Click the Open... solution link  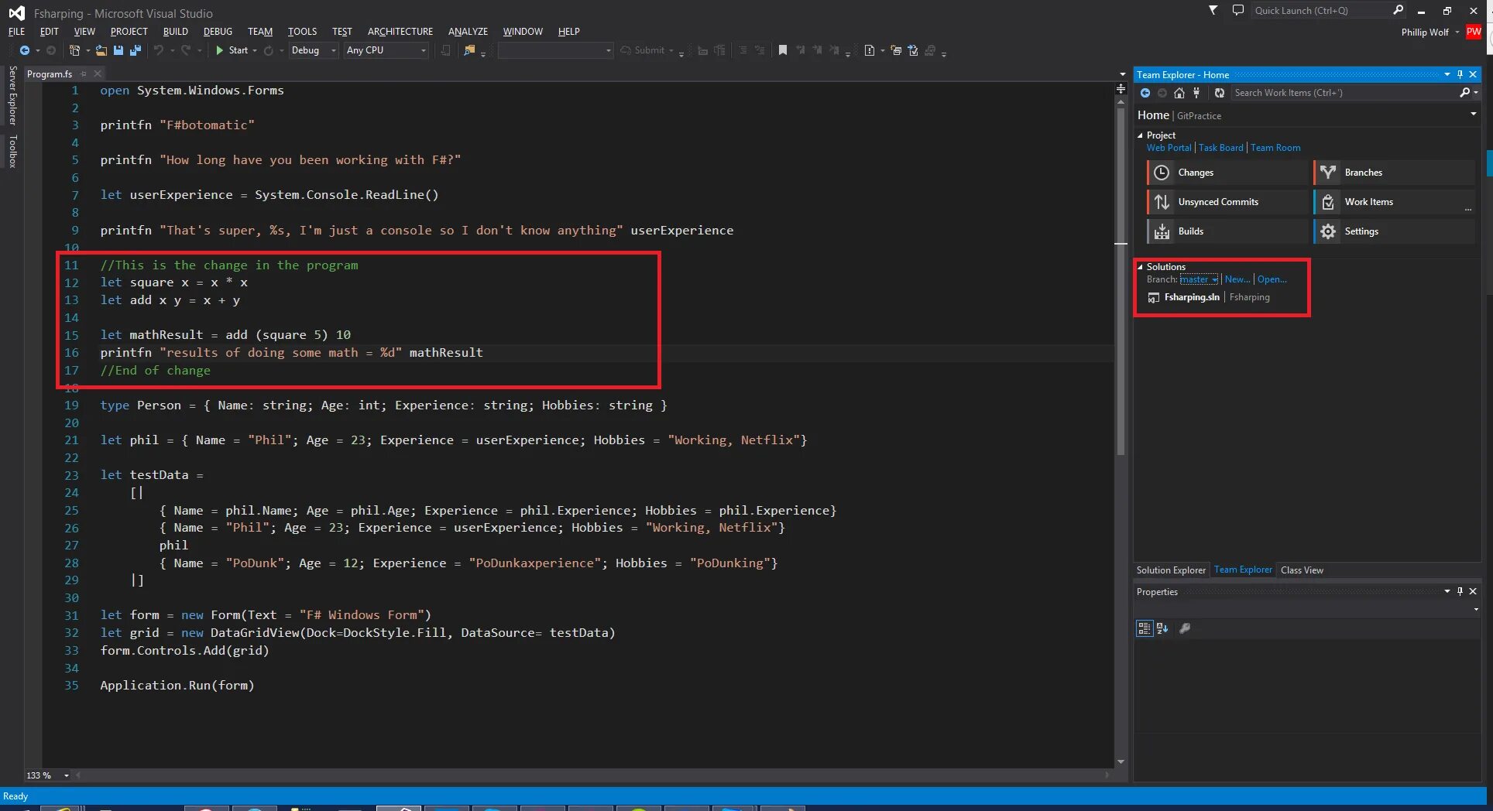click(1272, 279)
